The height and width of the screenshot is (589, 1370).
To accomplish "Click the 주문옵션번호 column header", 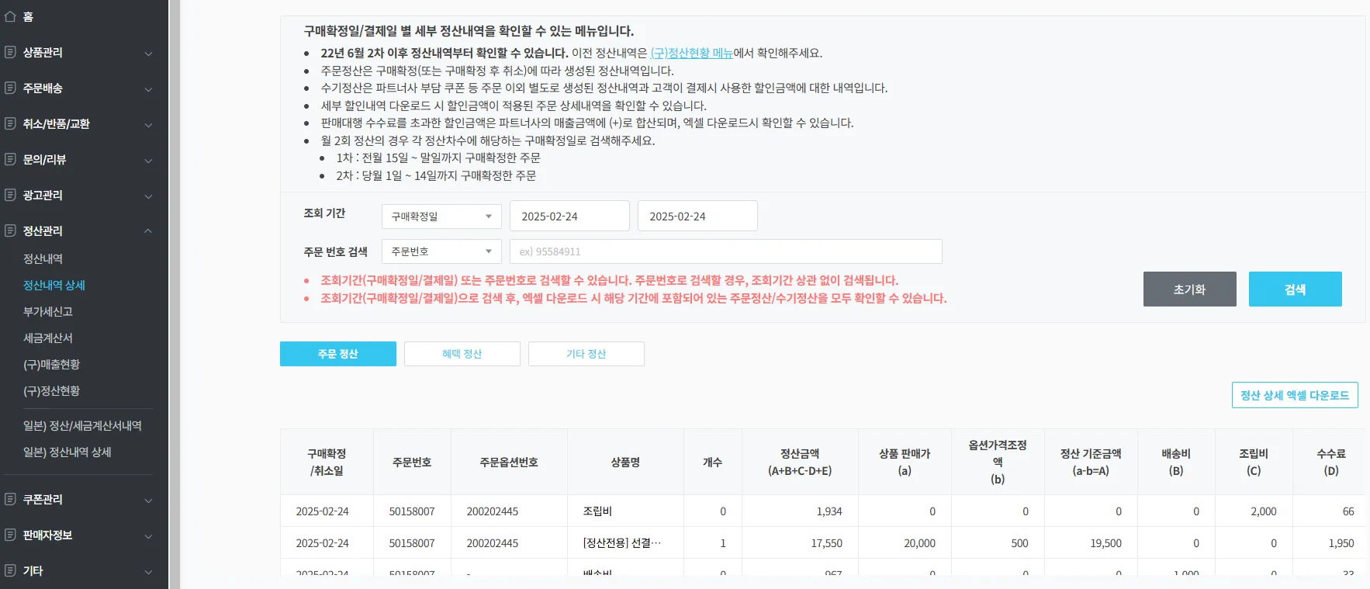I will pyautogui.click(x=509, y=462).
